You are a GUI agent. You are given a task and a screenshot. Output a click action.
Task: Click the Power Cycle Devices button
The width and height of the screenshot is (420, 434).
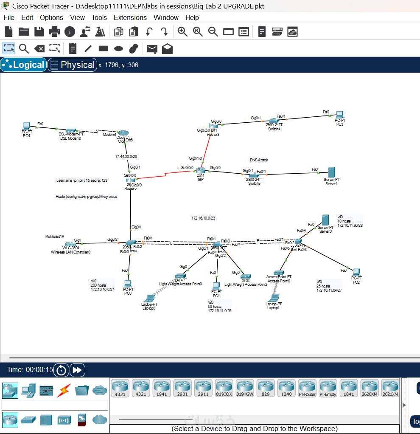click(61, 370)
